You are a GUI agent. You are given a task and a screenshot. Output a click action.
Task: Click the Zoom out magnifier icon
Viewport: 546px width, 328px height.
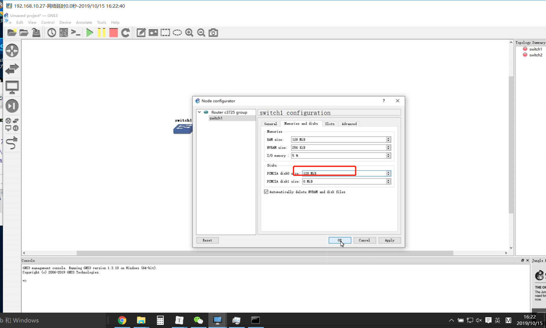click(201, 33)
